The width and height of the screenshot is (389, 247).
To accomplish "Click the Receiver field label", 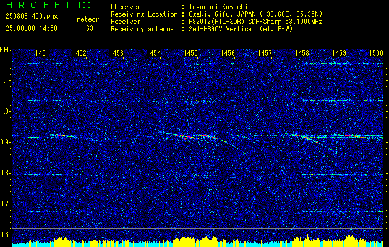I will [126, 22].
